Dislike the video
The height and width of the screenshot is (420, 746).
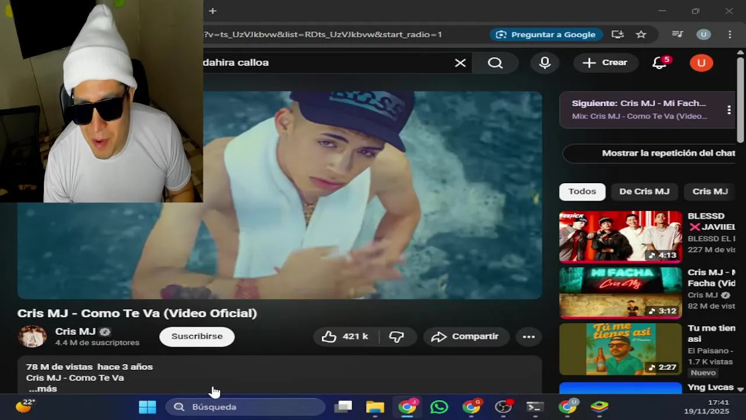[x=397, y=337]
